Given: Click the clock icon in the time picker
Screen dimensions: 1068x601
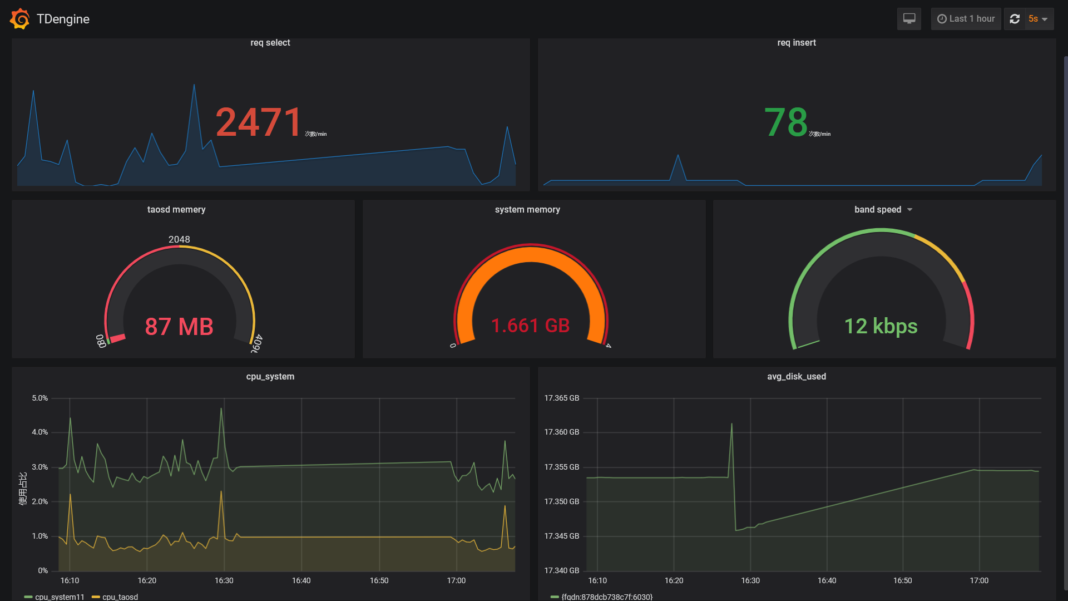Looking at the screenshot, I should tap(941, 18).
